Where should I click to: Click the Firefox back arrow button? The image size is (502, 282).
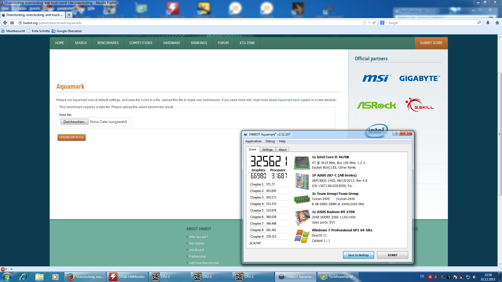point(5,23)
